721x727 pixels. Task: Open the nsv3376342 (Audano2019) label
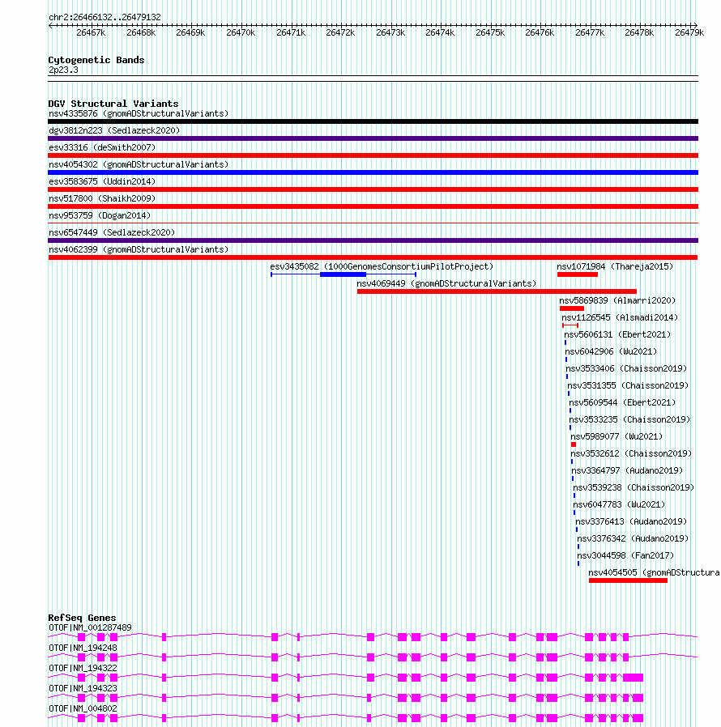point(633,538)
